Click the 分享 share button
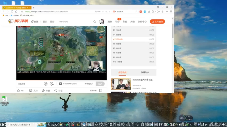The height and width of the screenshot is (127, 227). pyautogui.click(x=58, y=91)
